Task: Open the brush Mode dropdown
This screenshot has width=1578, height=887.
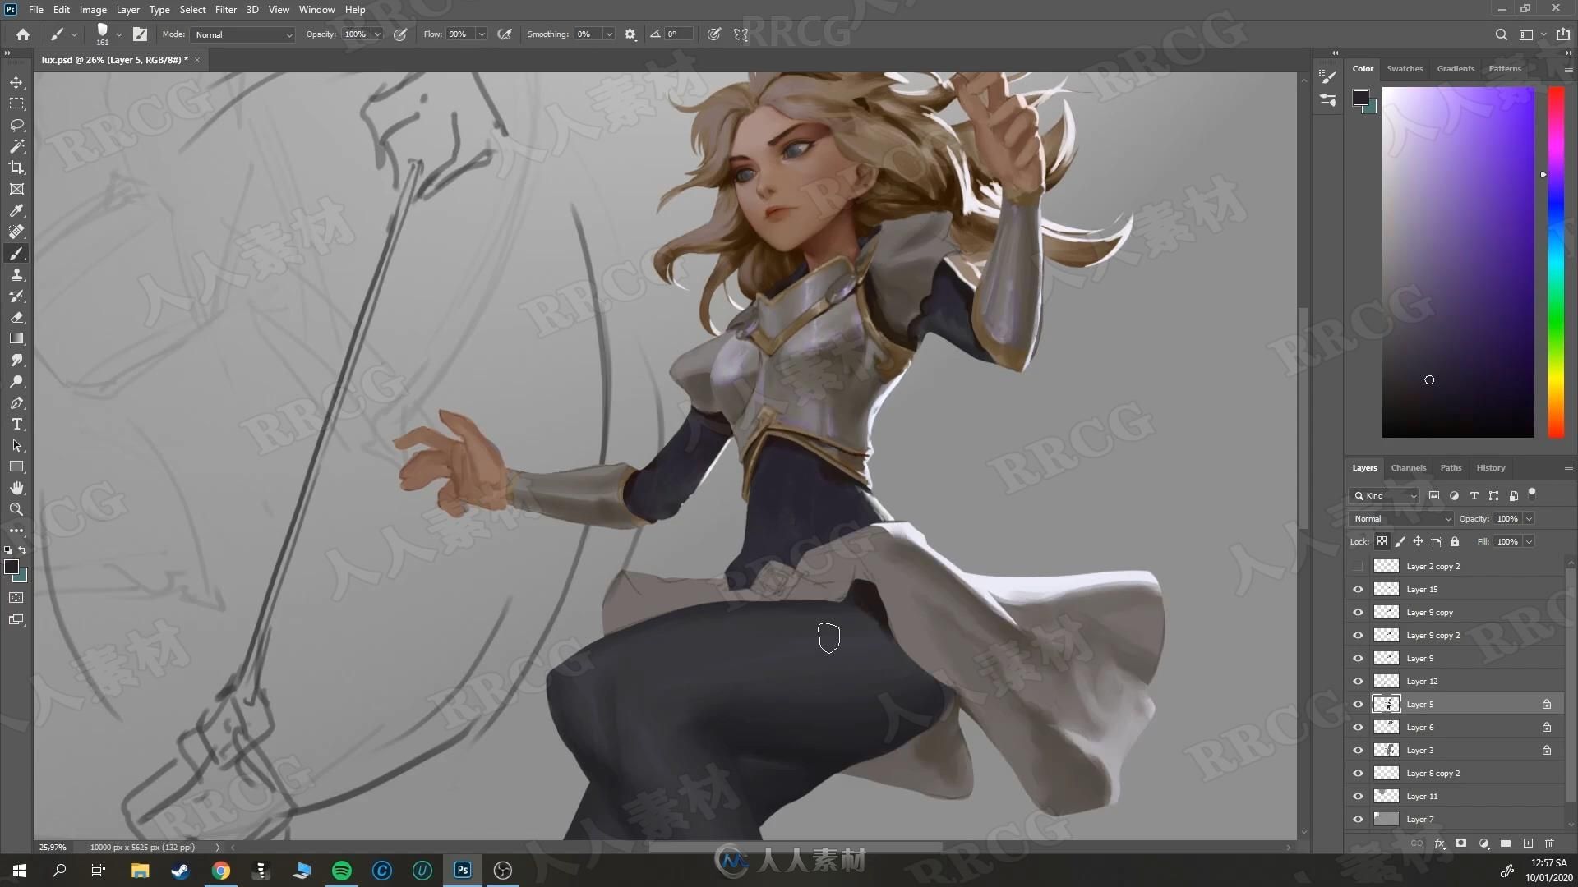Action: click(x=242, y=34)
